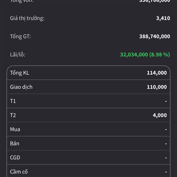Tap the T2 quantity 4,000
This screenshot has width=177, height=177.
coord(160,115)
